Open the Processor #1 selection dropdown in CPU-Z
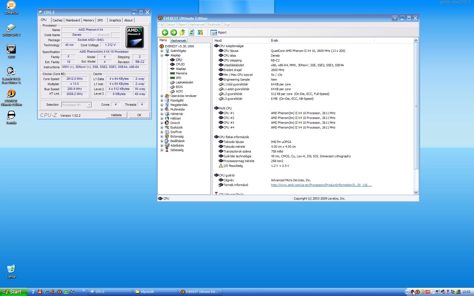This screenshot has width=474, height=296. click(x=76, y=105)
